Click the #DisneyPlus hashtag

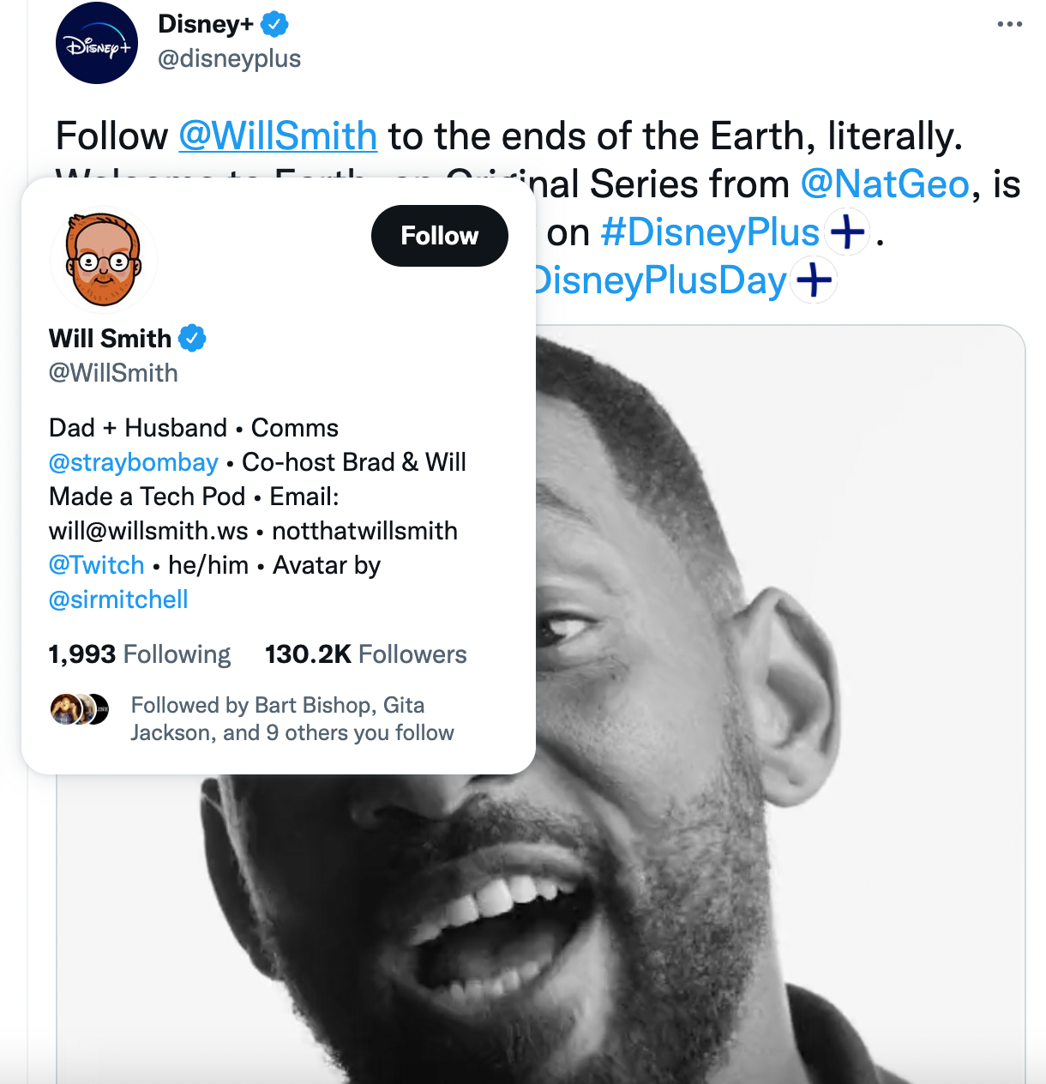pyautogui.click(x=711, y=232)
